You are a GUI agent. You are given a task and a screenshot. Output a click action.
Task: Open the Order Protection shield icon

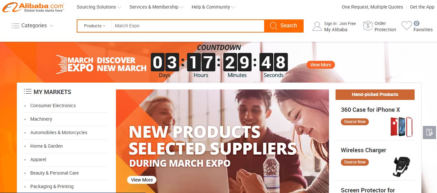368,26
